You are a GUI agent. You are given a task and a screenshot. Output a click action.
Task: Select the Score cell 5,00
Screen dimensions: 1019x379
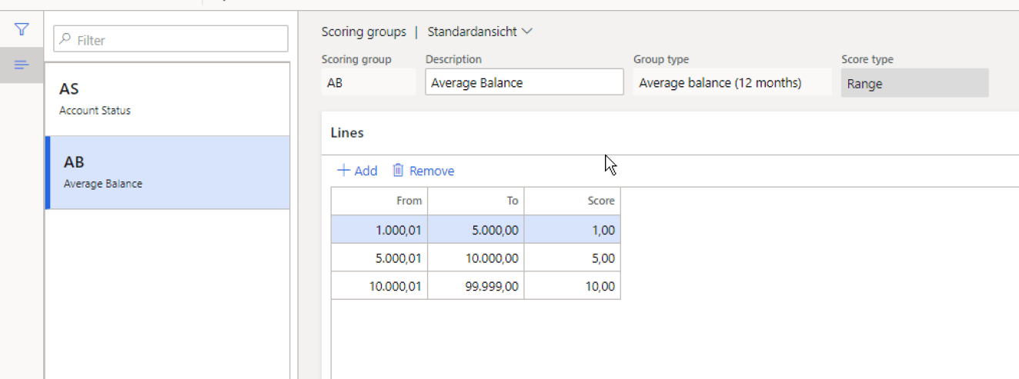click(x=572, y=258)
